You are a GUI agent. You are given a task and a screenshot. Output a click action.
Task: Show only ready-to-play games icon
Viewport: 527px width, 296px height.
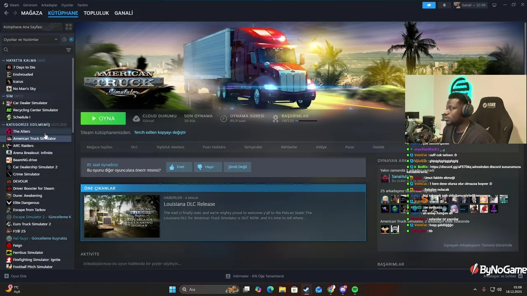coord(71,39)
